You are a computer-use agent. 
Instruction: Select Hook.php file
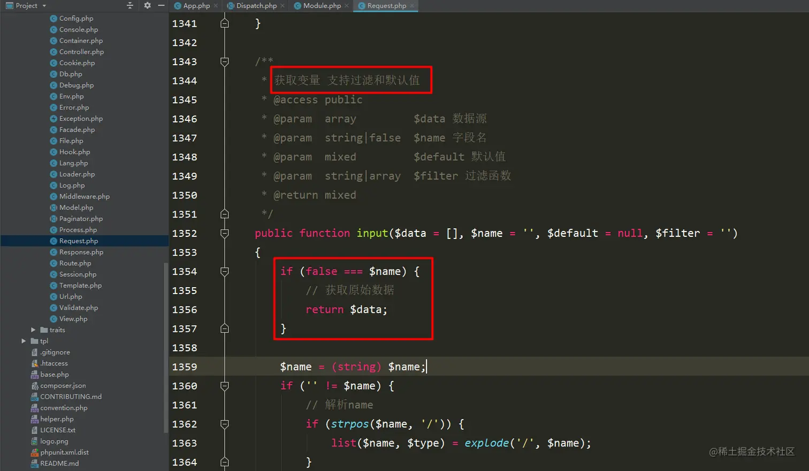click(x=75, y=152)
